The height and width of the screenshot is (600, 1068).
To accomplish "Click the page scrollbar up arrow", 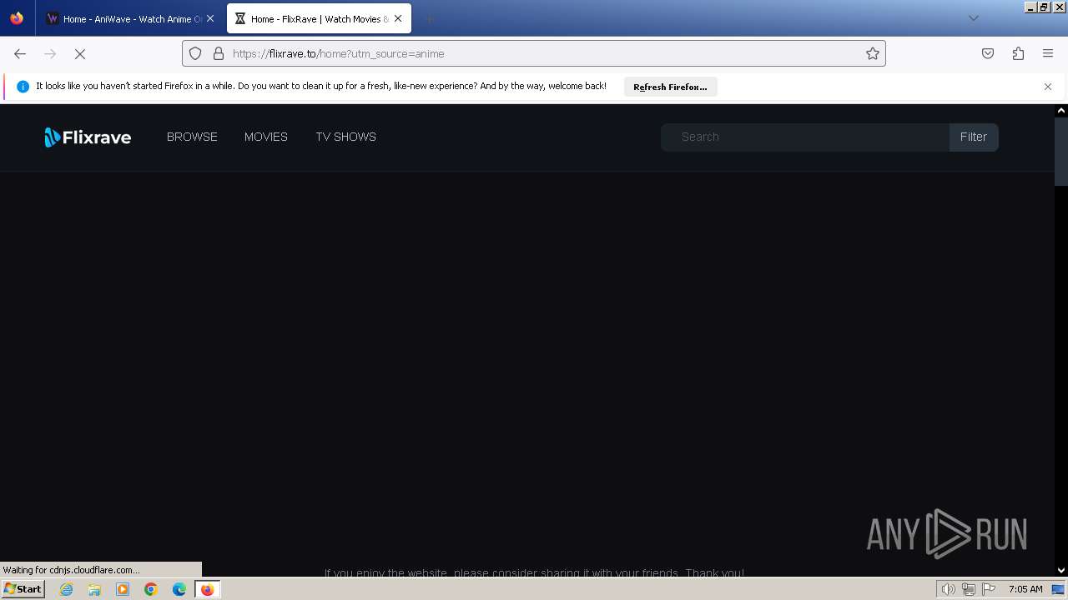I will pos(1061,110).
